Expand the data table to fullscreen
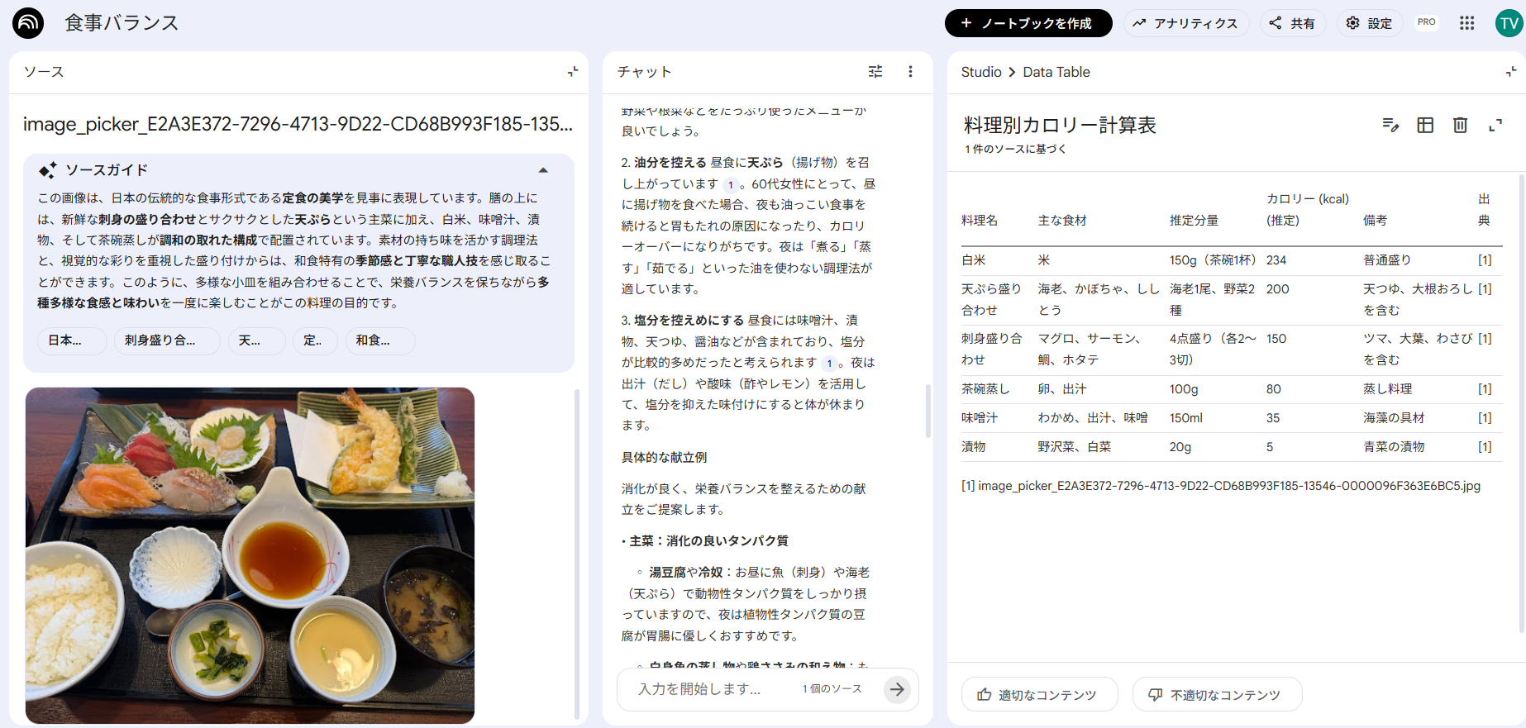The image size is (1526, 728). (x=1495, y=126)
